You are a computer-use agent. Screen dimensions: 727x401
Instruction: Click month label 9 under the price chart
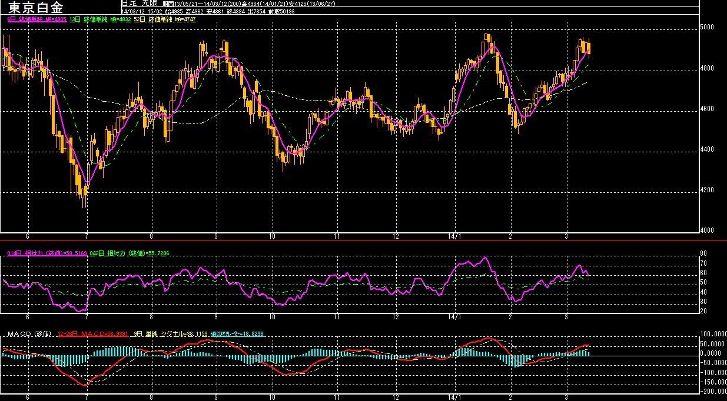[216, 236]
